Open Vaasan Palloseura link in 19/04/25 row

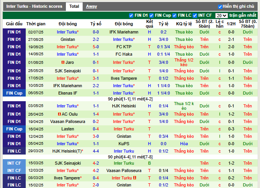pos(68,121)
